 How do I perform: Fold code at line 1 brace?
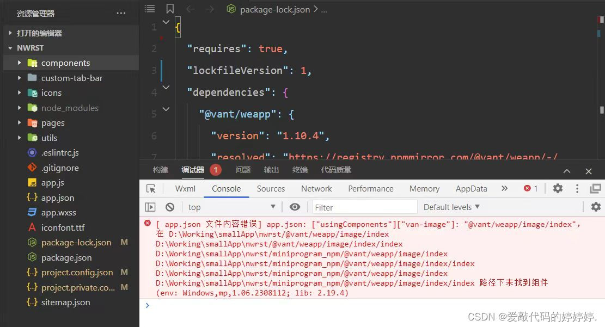coord(166,22)
